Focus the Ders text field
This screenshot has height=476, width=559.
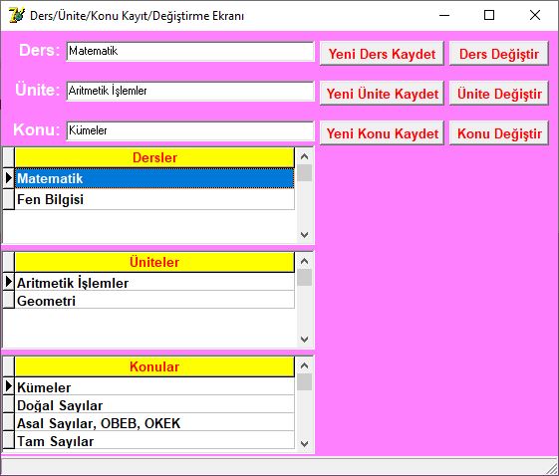pyautogui.click(x=190, y=52)
